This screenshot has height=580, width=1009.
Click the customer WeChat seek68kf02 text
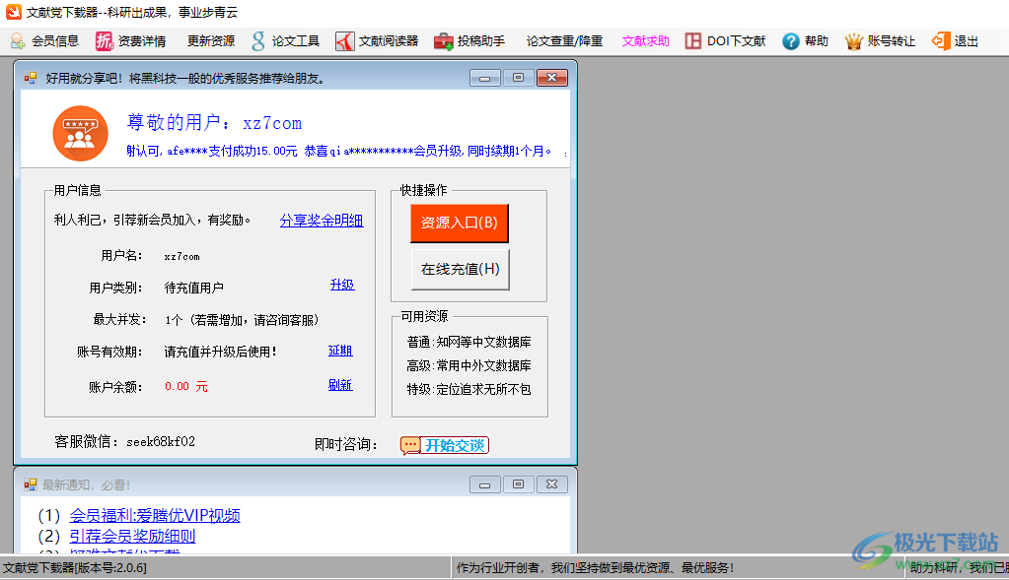tap(161, 442)
